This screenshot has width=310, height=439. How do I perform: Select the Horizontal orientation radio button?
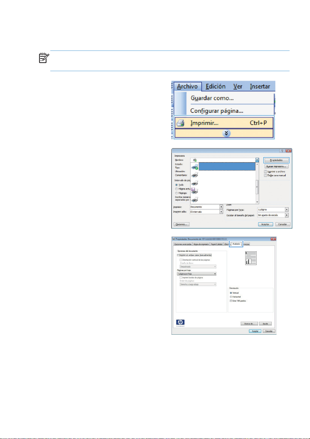[x=230, y=297]
